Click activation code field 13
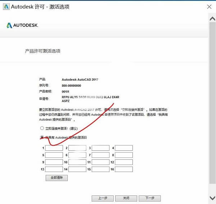Screen dimensions: 216x204 click(x=54, y=169)
